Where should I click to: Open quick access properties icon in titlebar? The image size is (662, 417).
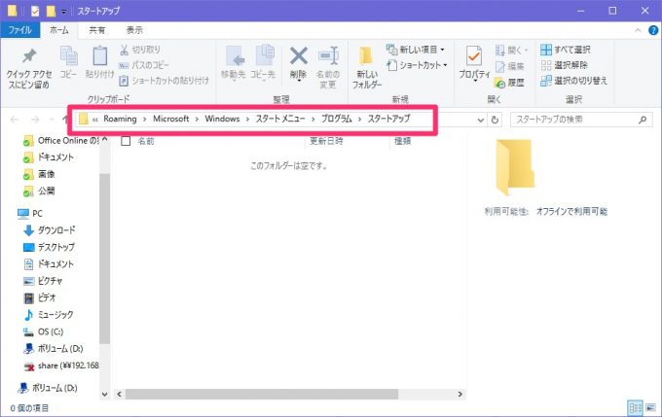(x=35, y=11)
